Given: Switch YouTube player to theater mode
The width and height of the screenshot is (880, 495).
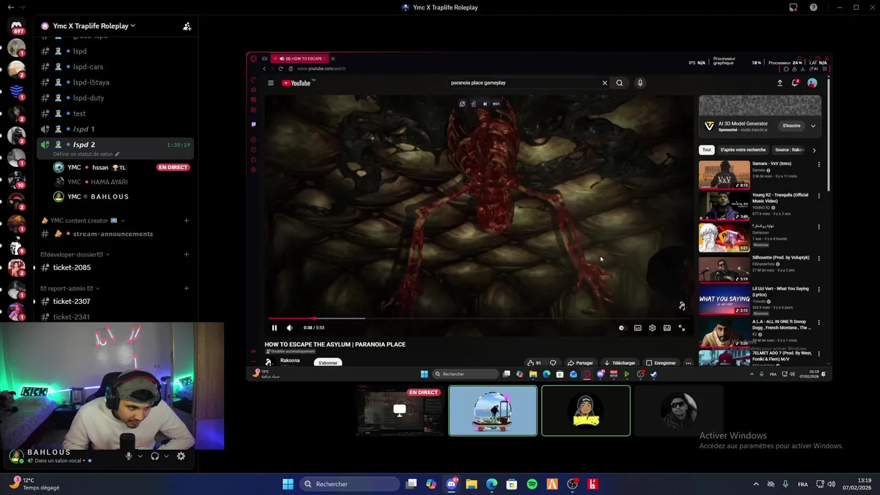Looking at the screenshot, I should point(667,328).
